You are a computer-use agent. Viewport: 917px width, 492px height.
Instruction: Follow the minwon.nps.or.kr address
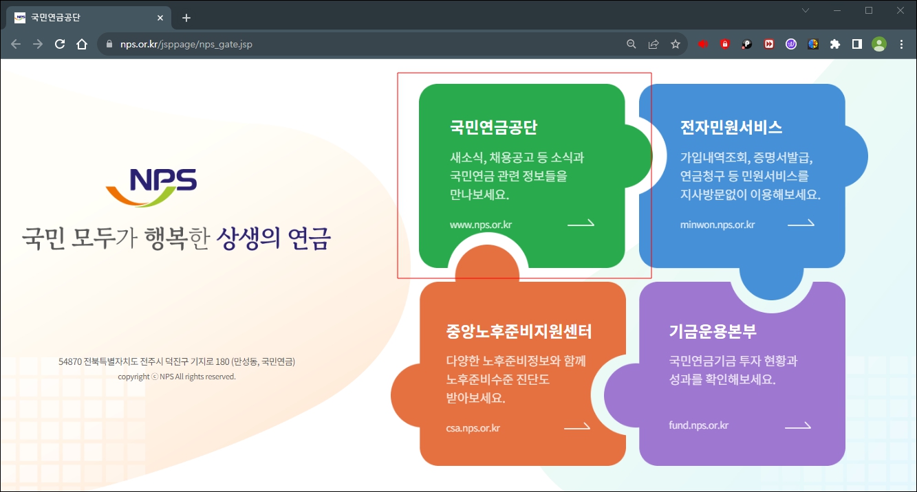718,225
